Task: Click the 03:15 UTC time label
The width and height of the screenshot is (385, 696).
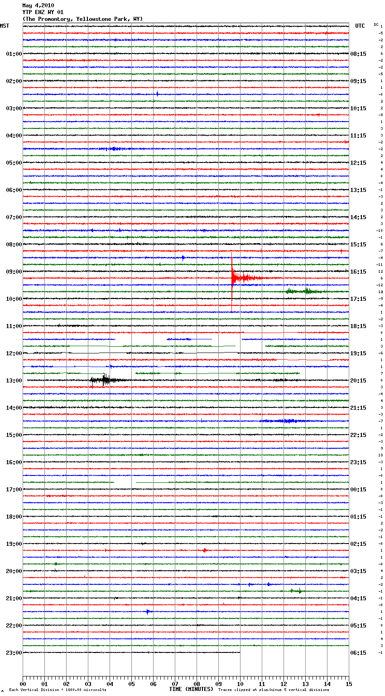Action: tap(358, 571)
